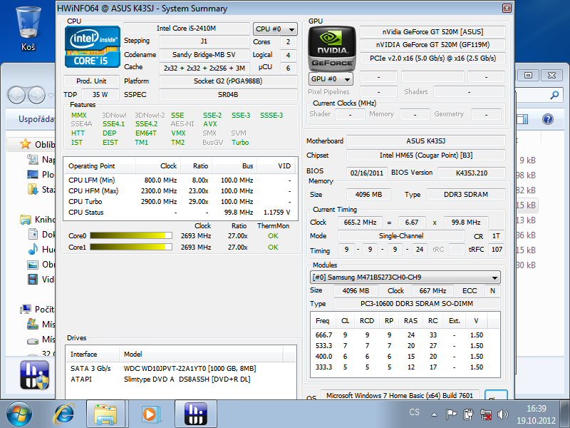Click the Sandy Bridge-MB SV codename field
The image size is (570, 428).
(204, 55)
